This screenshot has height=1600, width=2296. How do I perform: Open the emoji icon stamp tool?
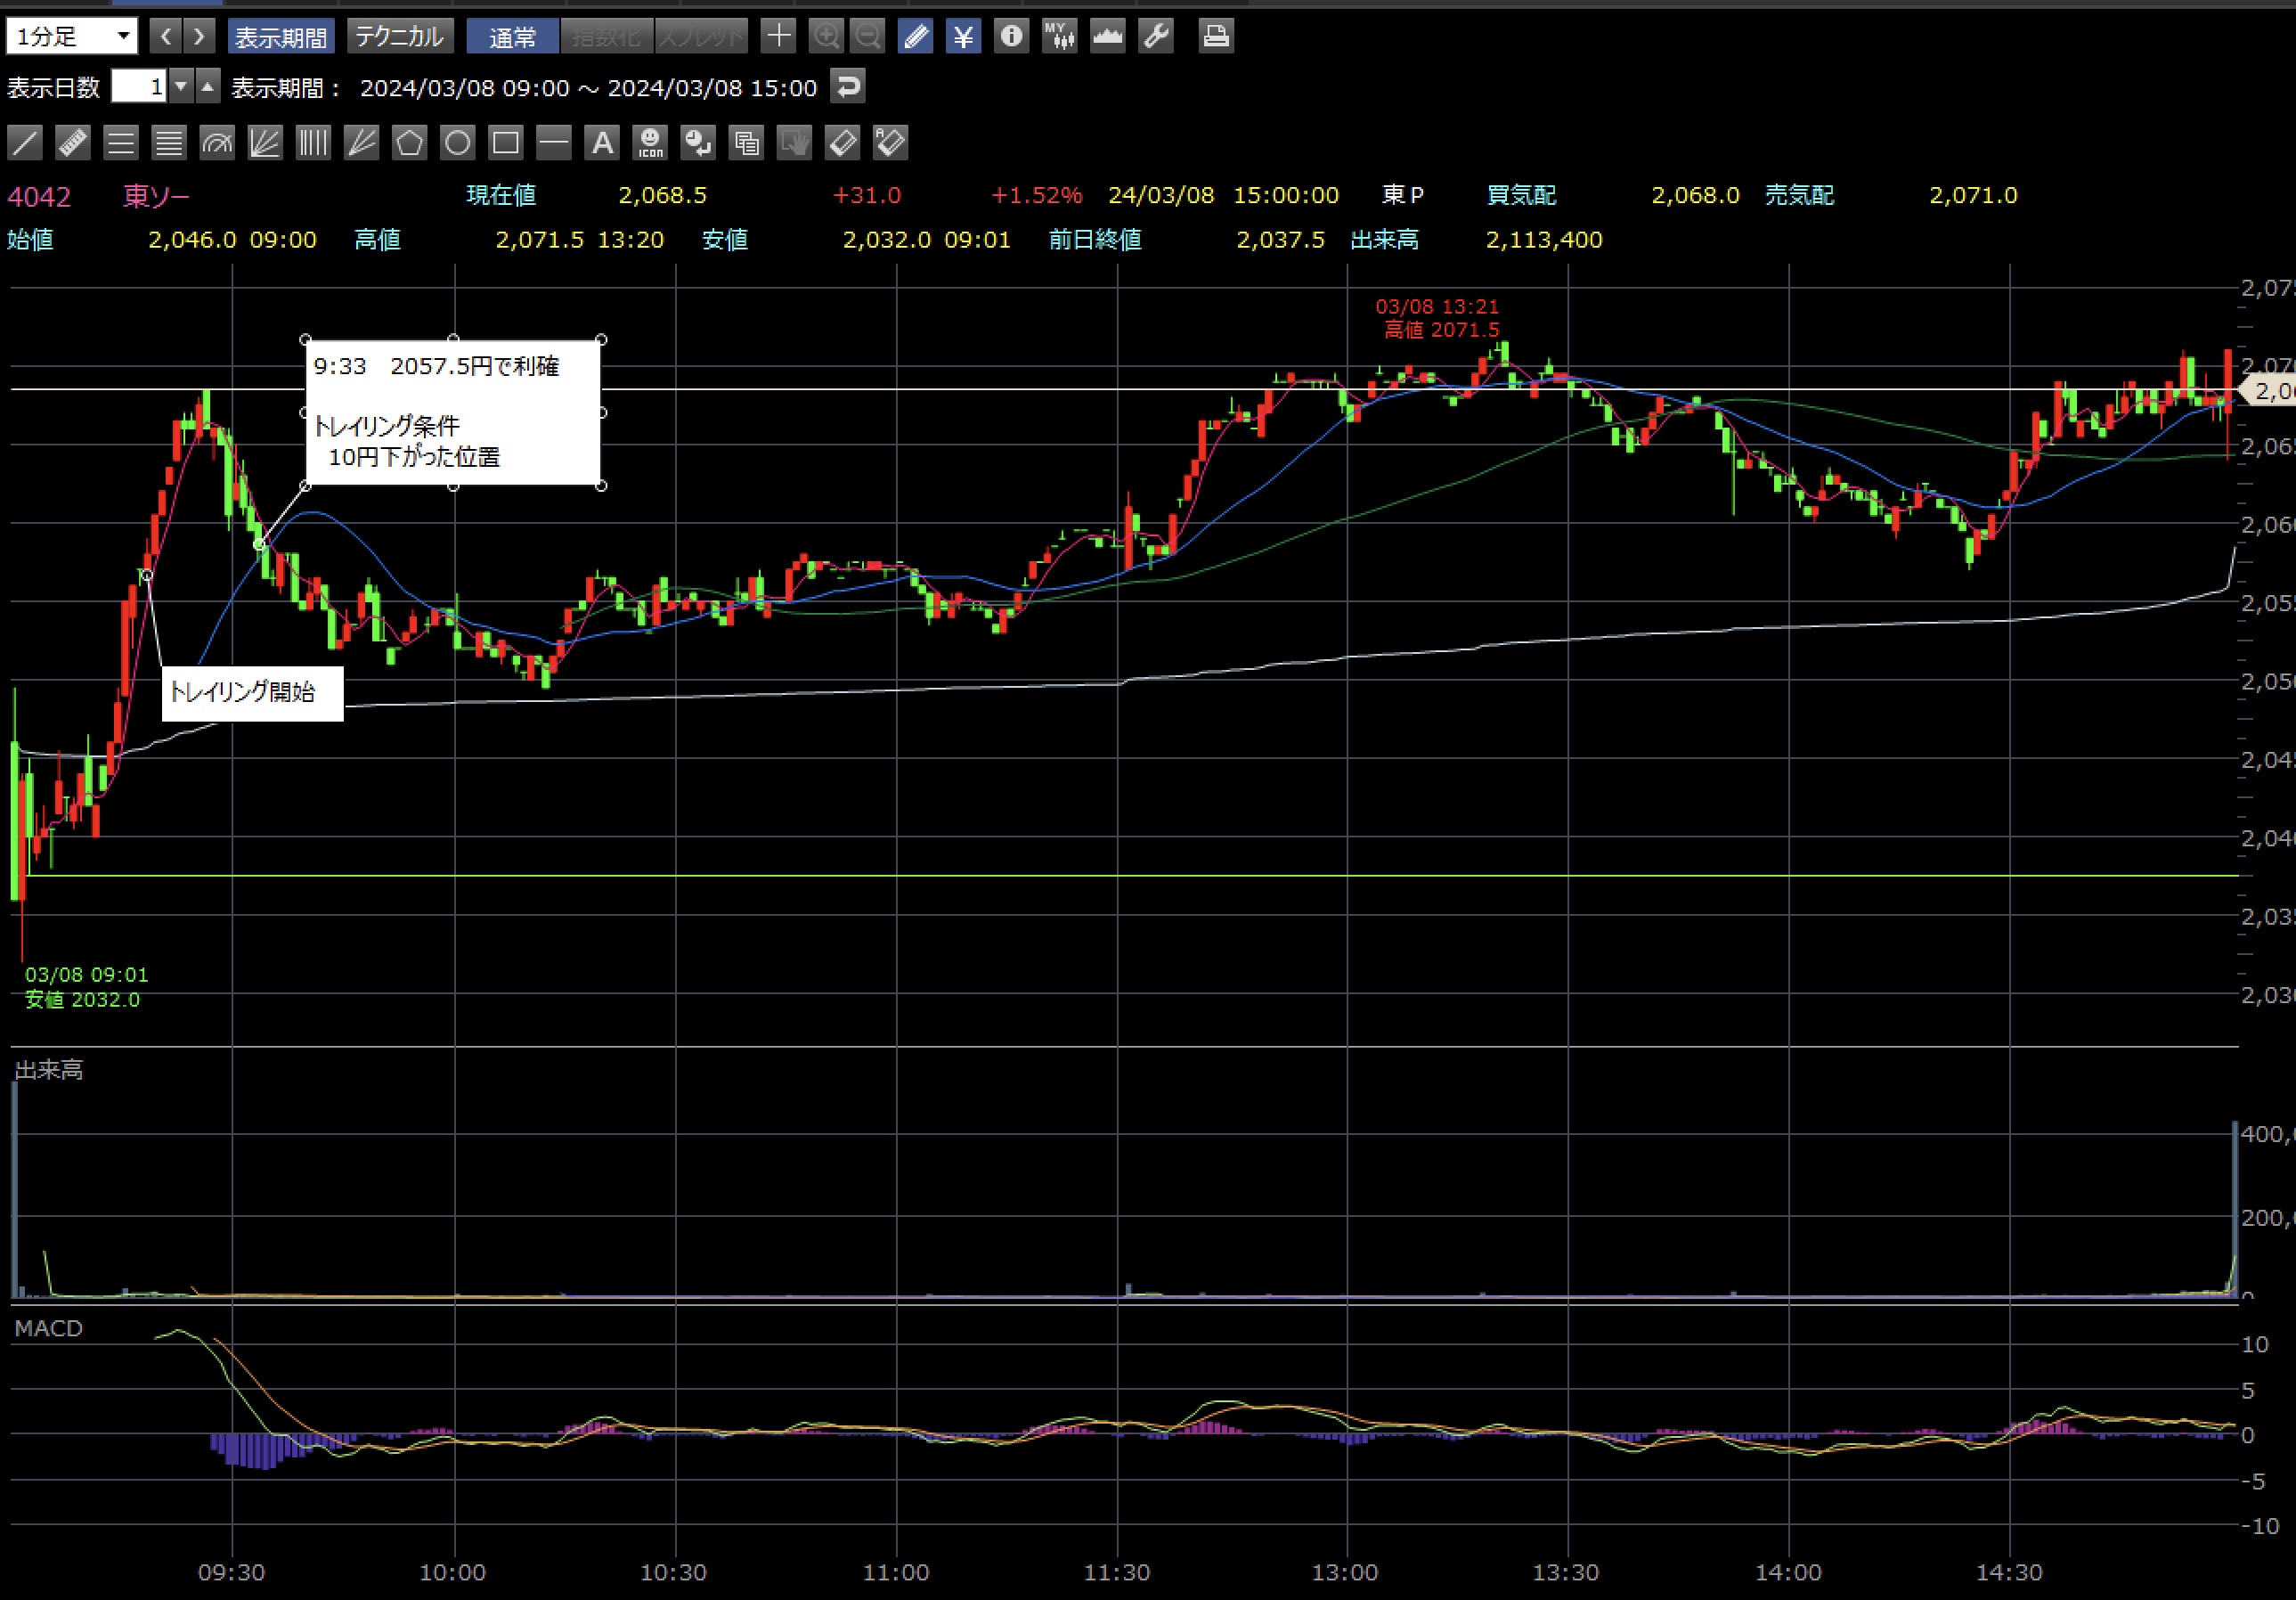[x=650, y=143]
